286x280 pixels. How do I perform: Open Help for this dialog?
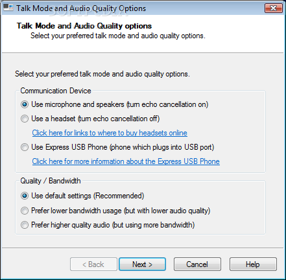(253, 264)
